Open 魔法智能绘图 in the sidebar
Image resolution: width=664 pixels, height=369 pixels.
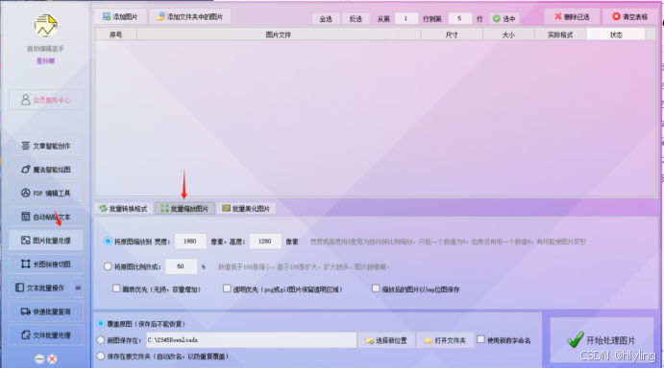tap(46, 170)
